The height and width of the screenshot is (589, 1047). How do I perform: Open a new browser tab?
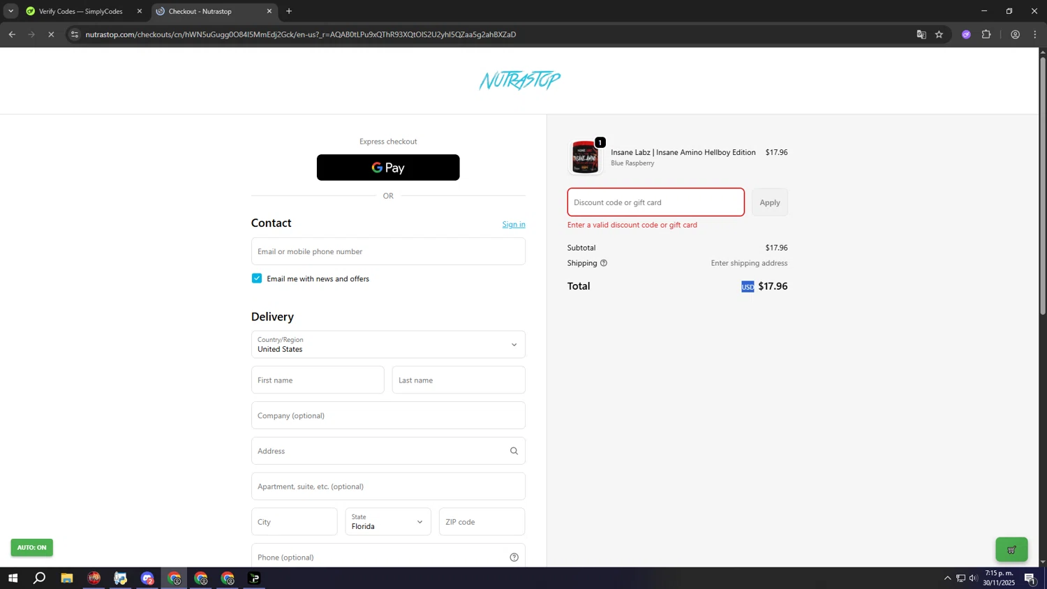(289, 11)
